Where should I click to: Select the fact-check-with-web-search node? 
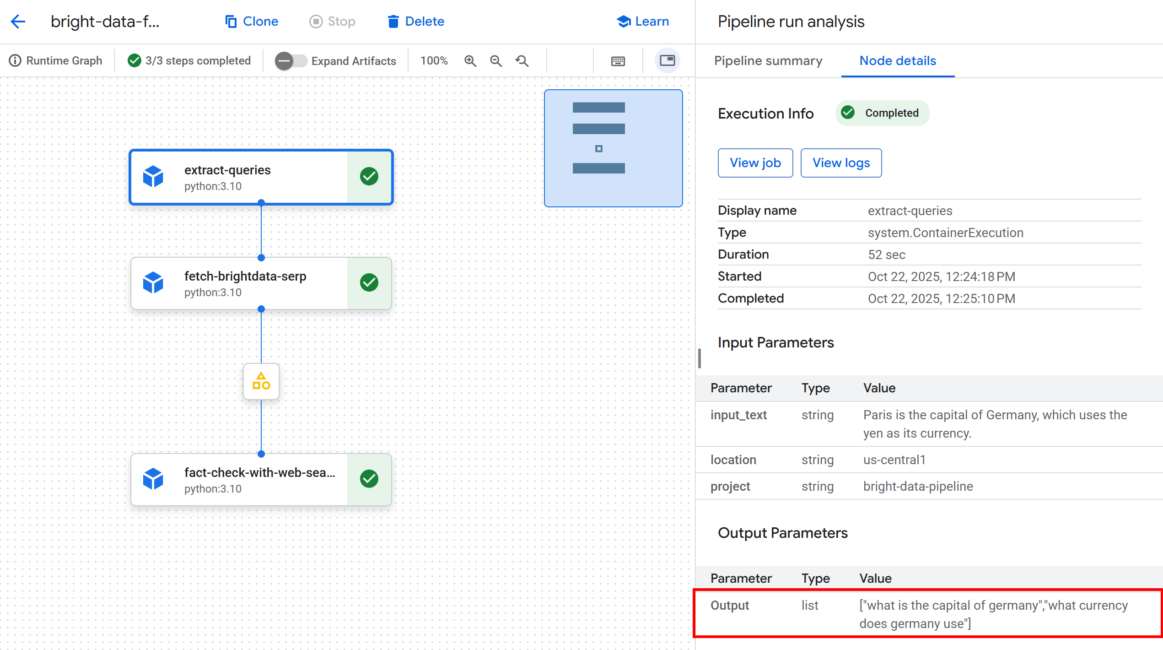[259, 479]
